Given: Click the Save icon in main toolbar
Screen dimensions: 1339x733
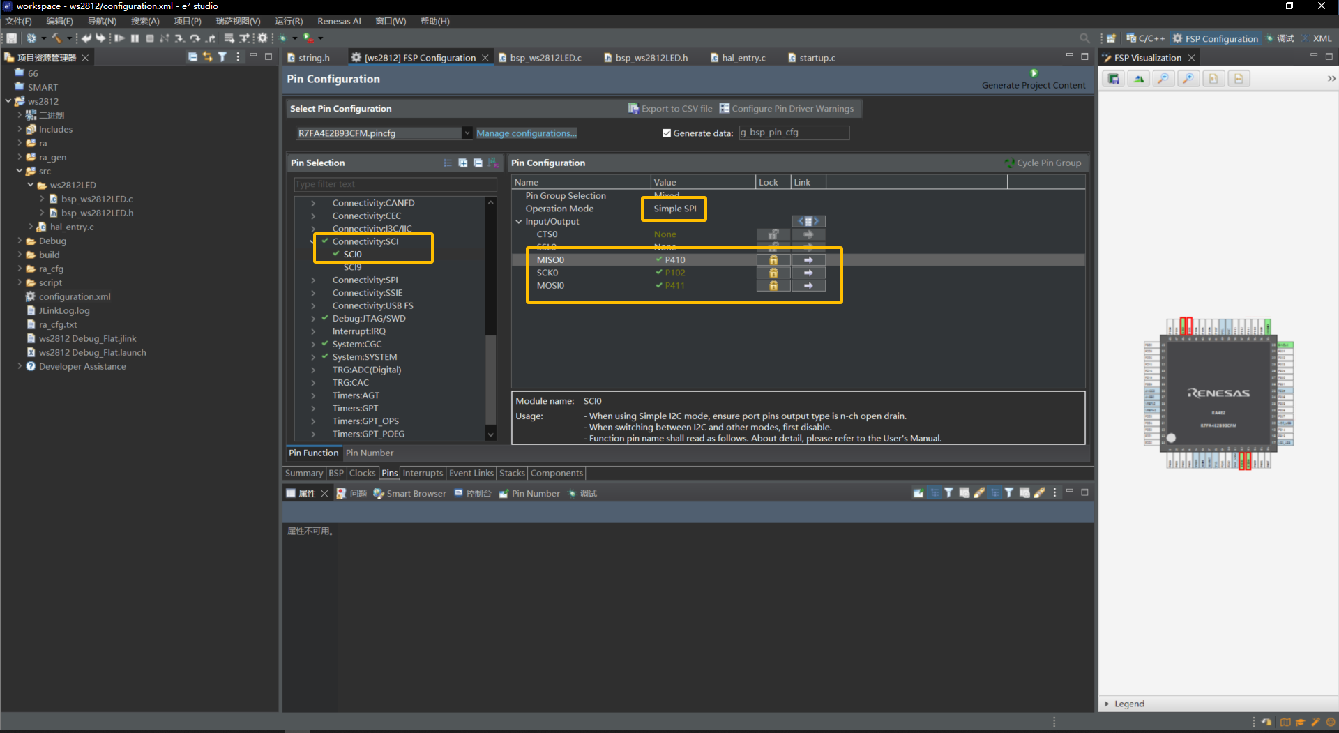Looking at the screenshot, I should tap(12, 38).
